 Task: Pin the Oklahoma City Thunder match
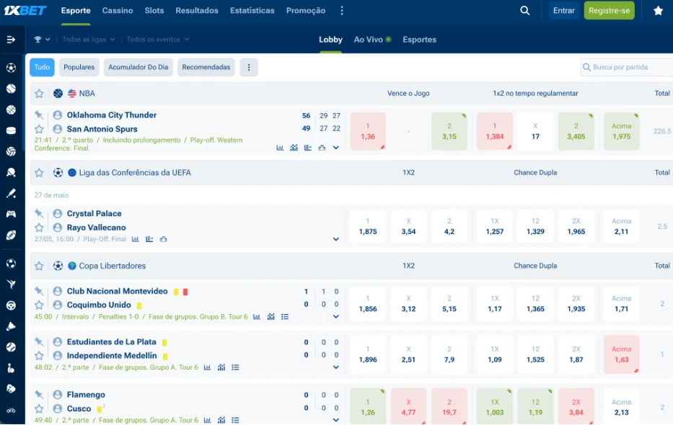click(x=39, y=115)
